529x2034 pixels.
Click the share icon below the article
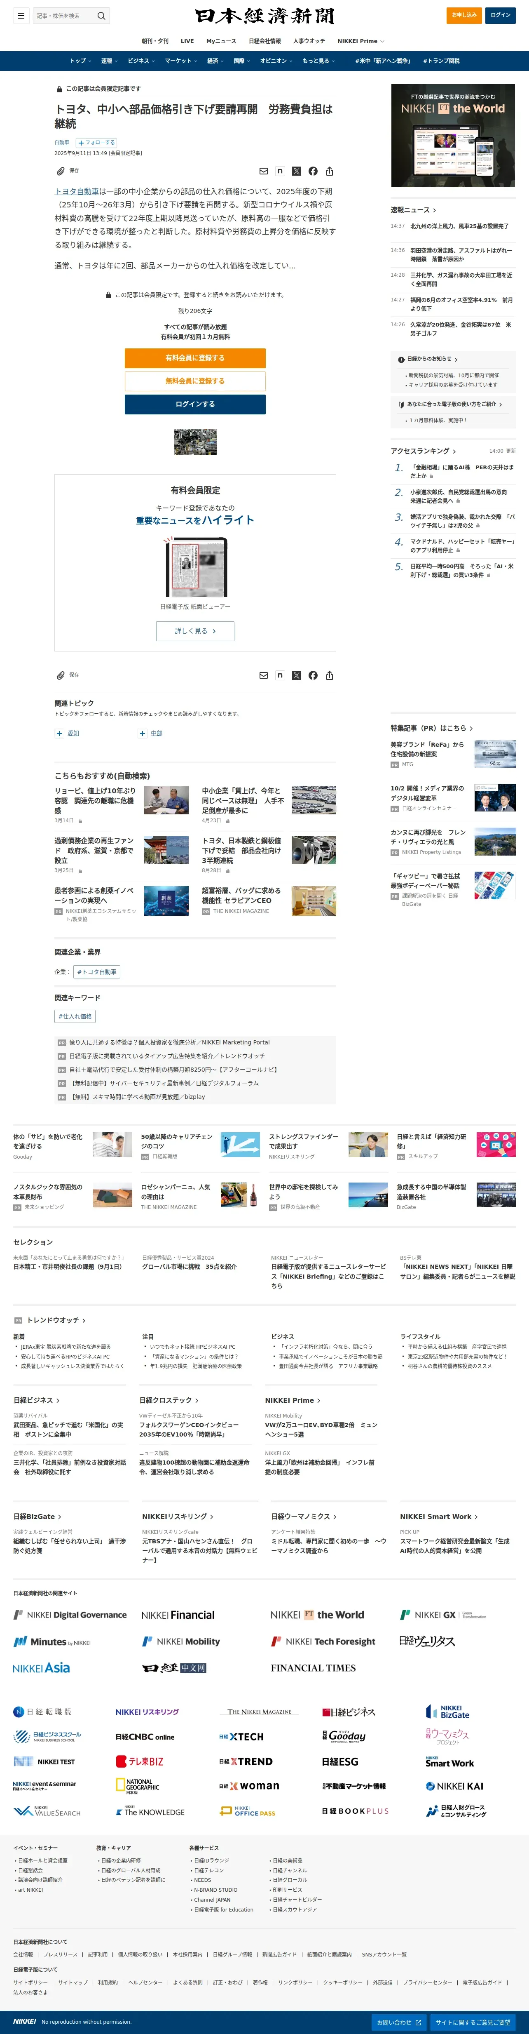click(330, 675)
